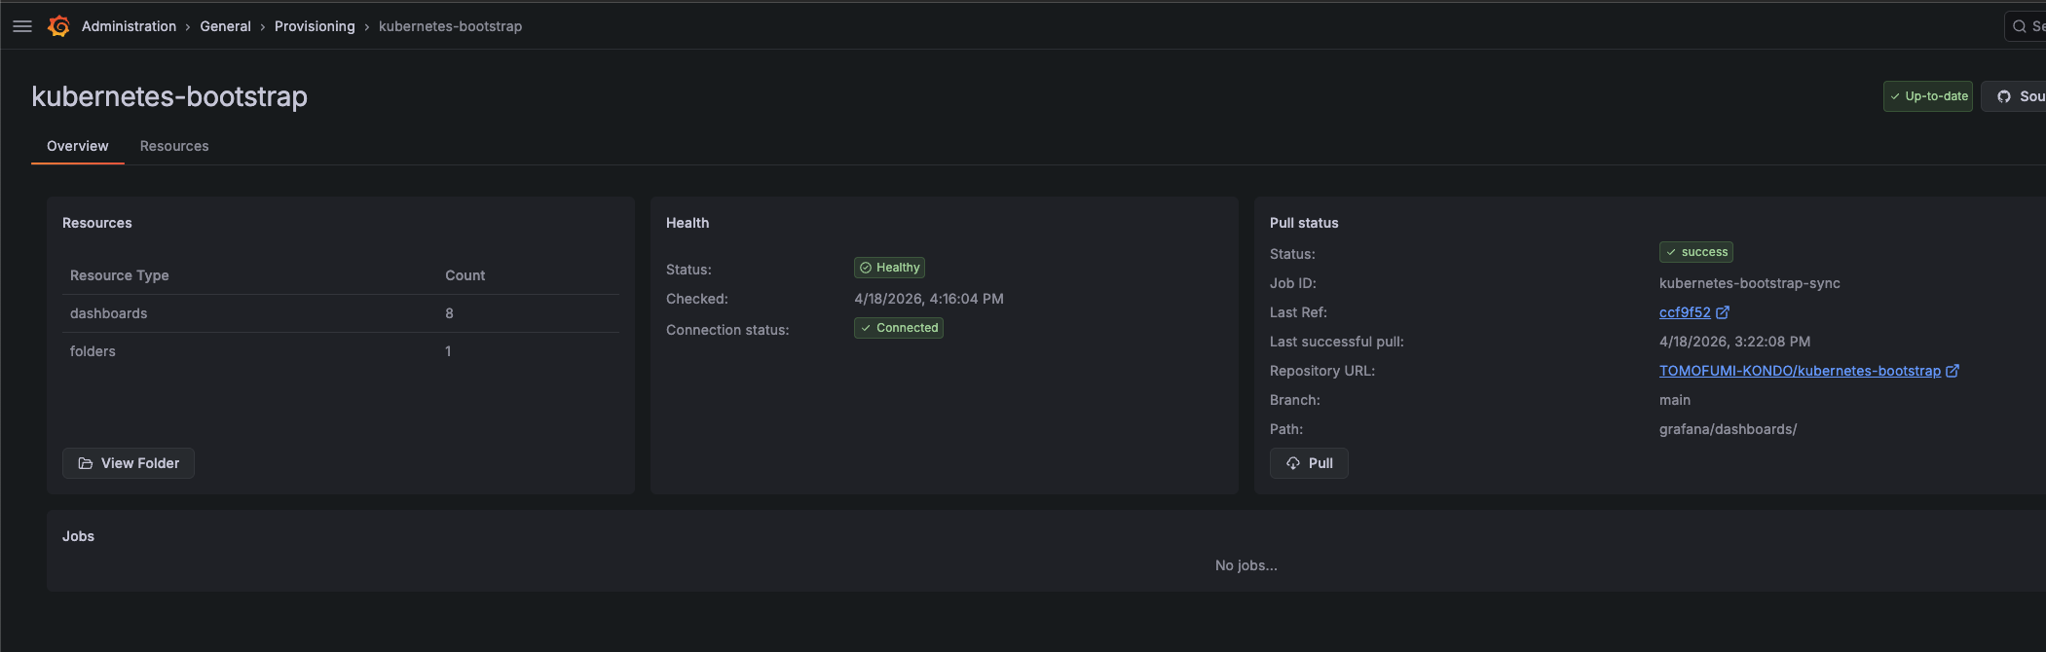Image resolution: width=2046 pixels, height=652 pixels.
Task: Open the TOMOFUMI-KONDO/kubernetes-bootstrap repository link
Action: click(x=1799, y=371)
